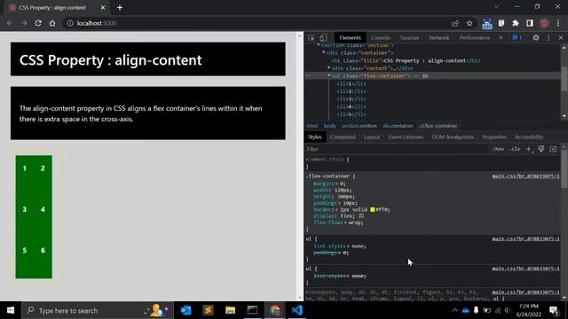
Task: Expand the flex-flow shorthand arrow
Action: (345, 222)
